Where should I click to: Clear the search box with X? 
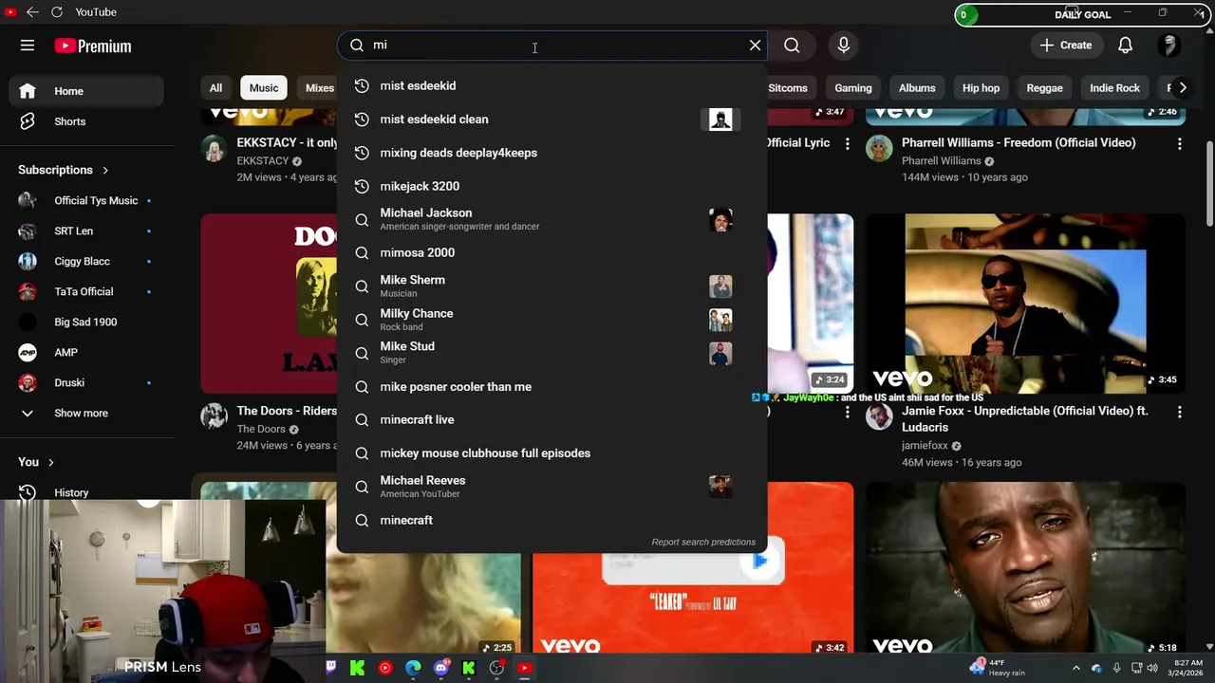click(755, 46)
